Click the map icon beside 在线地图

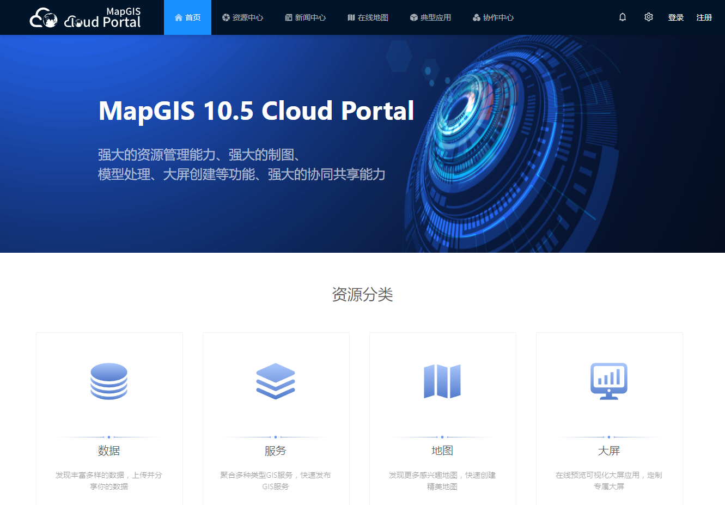point(351,17)
